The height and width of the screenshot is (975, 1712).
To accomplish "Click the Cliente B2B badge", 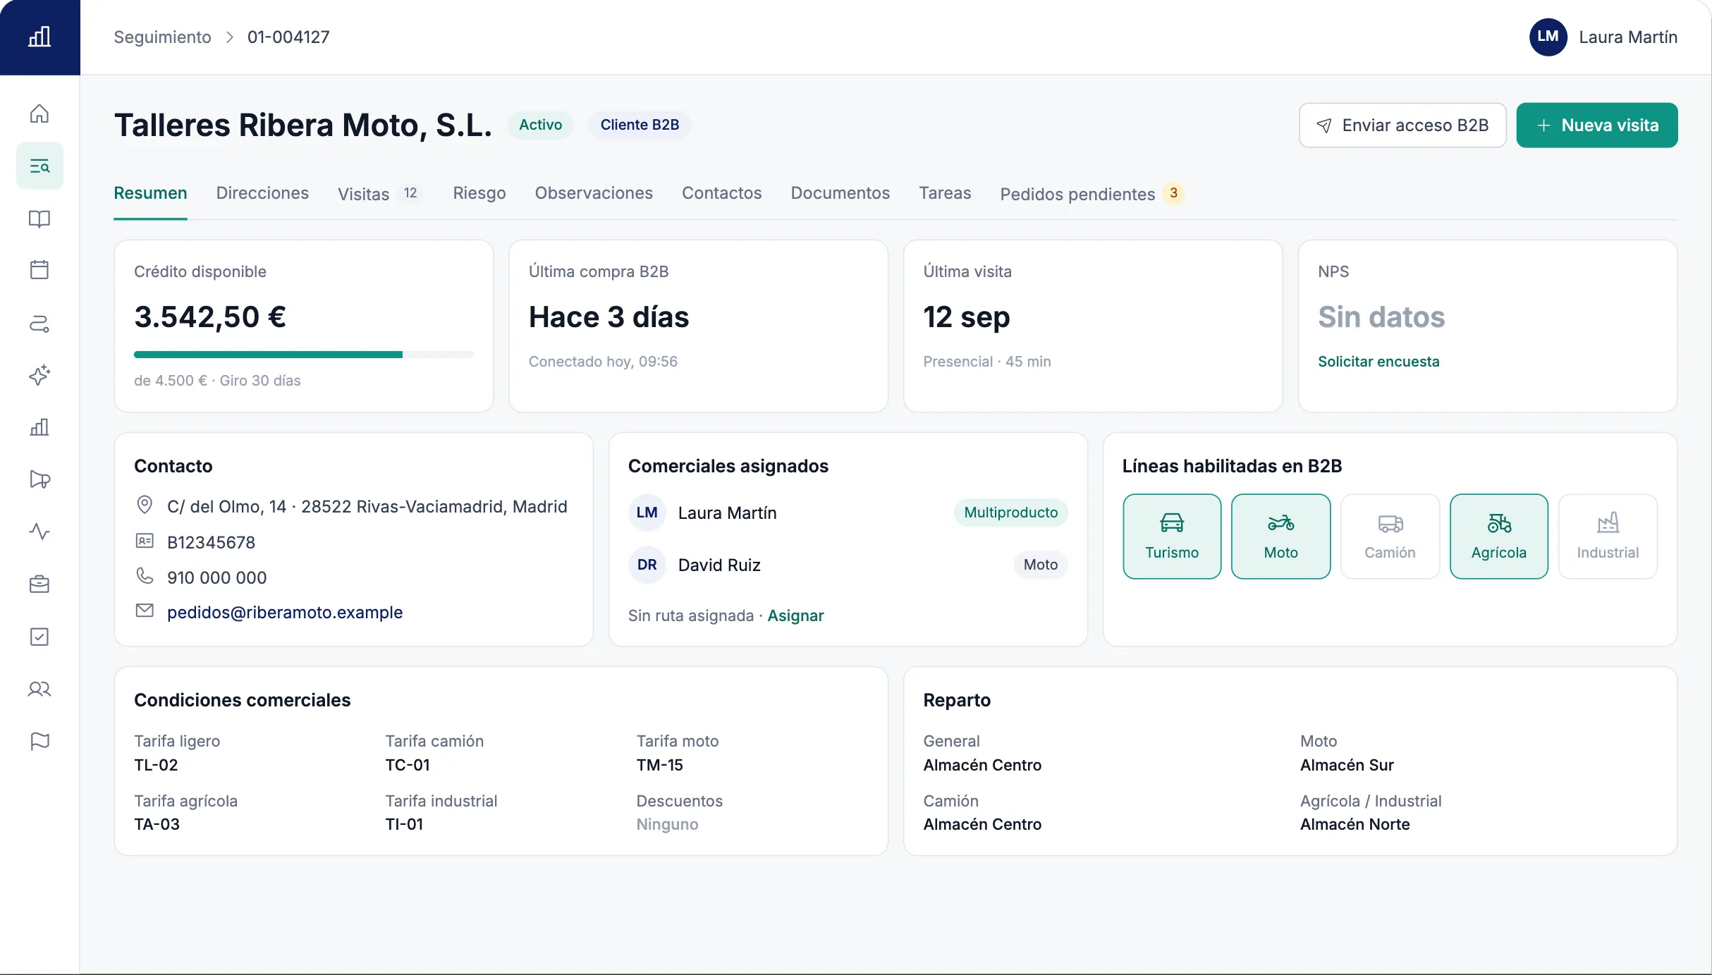I will pyautogui.click(x=640, y=125).
